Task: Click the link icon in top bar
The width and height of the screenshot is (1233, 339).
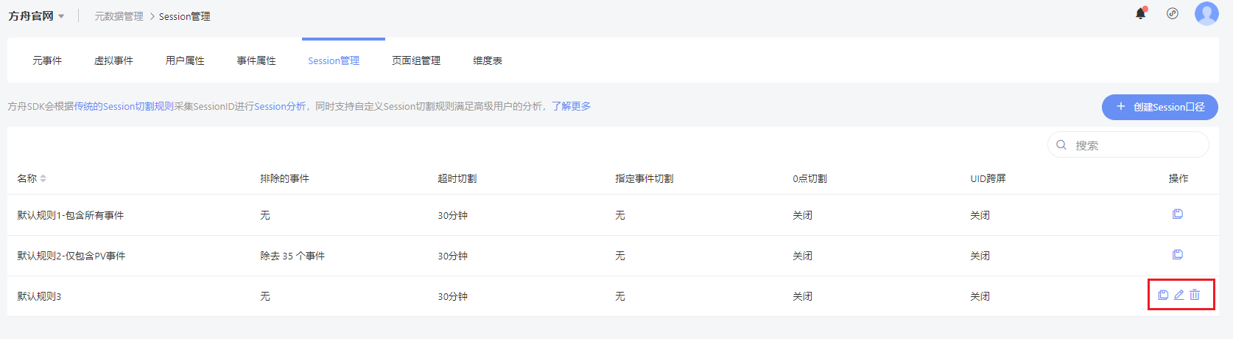Action: coord(1173,13)
